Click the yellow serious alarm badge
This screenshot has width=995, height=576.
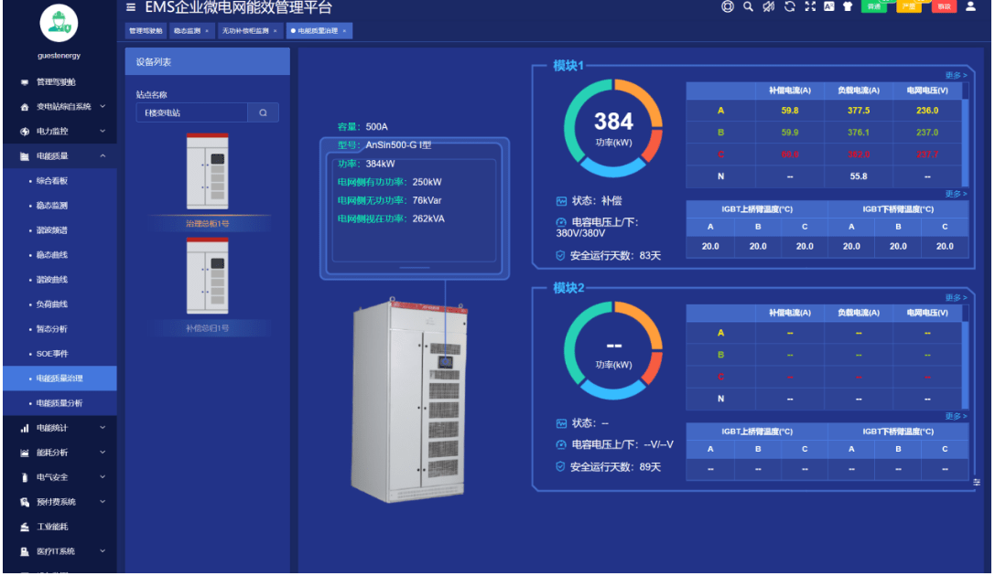tap(909, 7)
